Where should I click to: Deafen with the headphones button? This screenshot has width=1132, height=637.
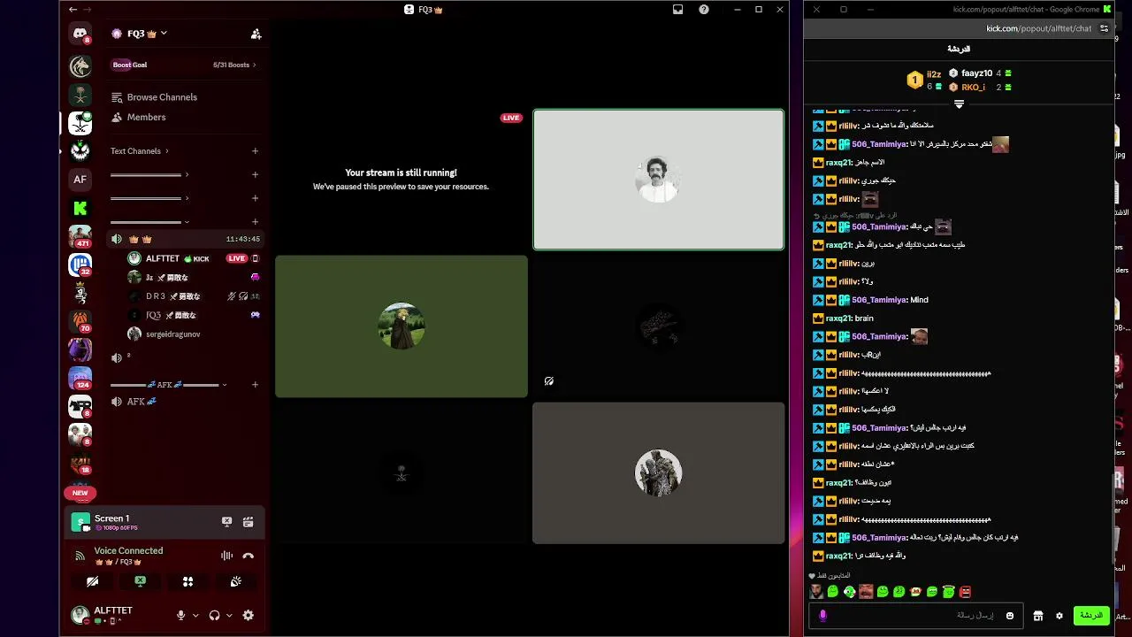click(x=214, y=615)
